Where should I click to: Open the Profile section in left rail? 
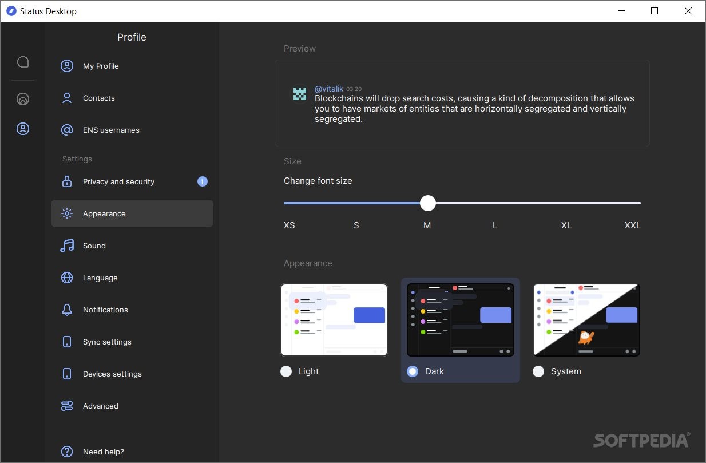tap(23, 129)
